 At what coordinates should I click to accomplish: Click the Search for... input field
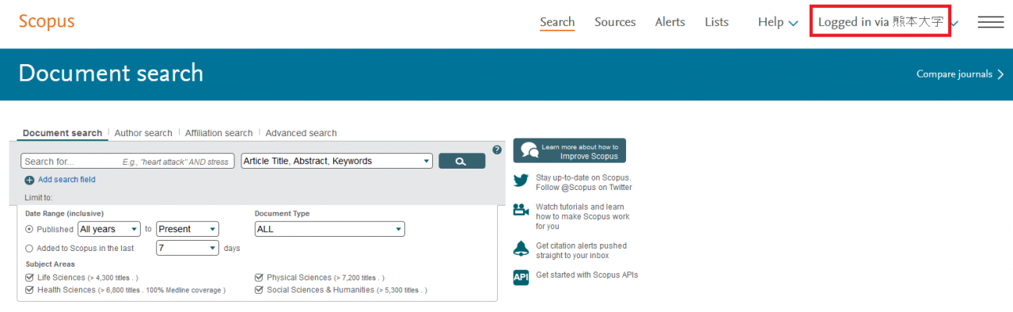tap(127, 161)
